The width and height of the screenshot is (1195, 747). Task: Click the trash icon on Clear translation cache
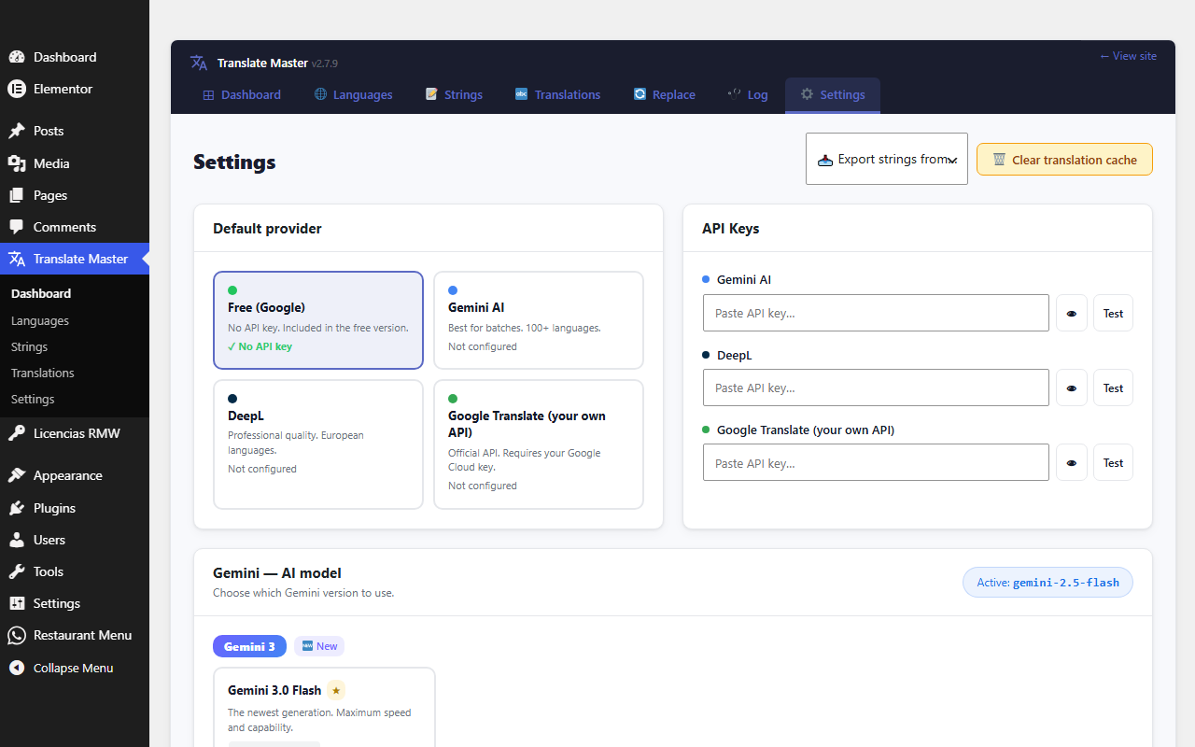[x=999, y=160]
